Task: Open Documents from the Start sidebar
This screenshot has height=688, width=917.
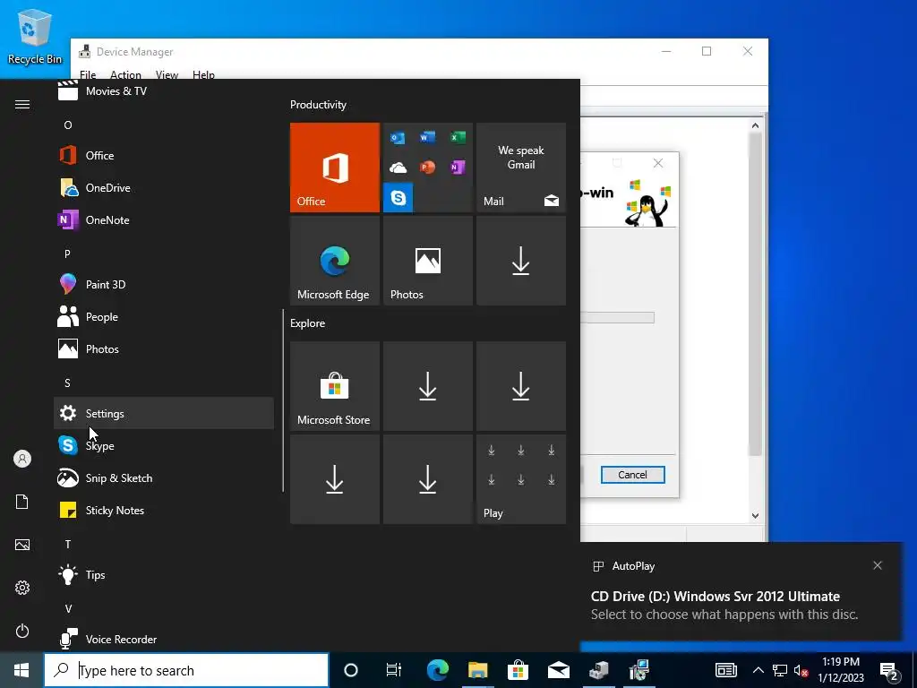Action: coord(22,502)
